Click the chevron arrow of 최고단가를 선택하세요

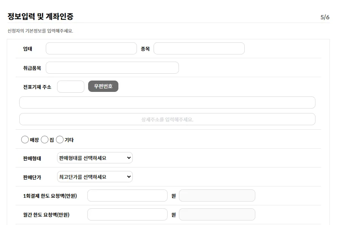click(x=129, y=177)
